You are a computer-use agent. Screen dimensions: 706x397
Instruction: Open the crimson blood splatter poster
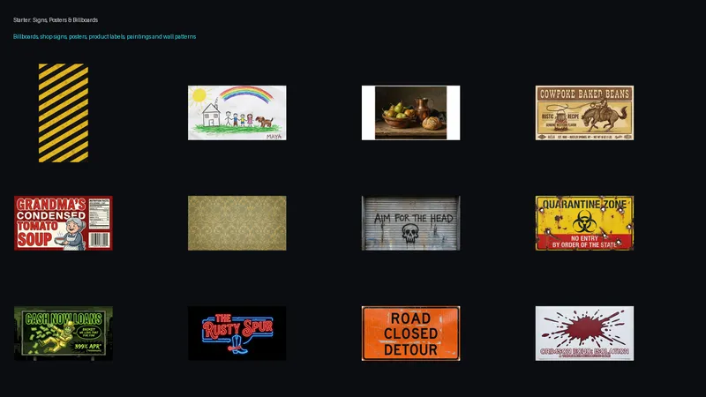[x=584, y=333]
